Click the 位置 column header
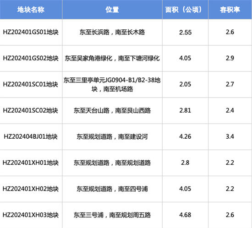Image resolution: width=252 pixels, height=228 pixels. click(x=112, y=10)
